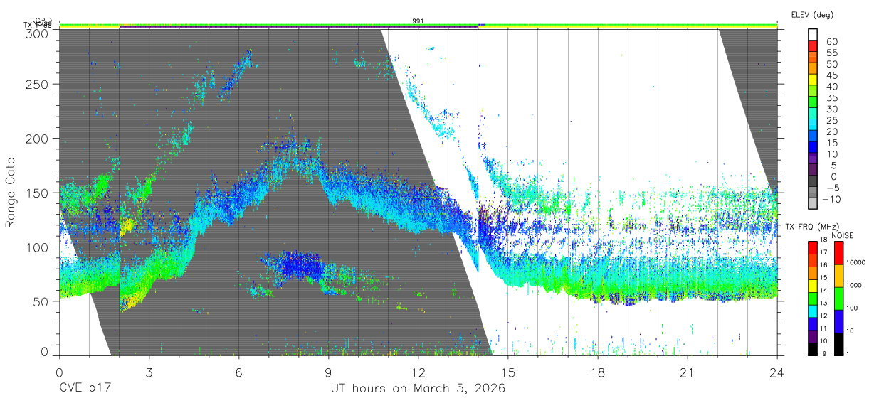The image size is (874, 403).
Task: Click the '9' tick on UT hours axis
Action: 328,372
